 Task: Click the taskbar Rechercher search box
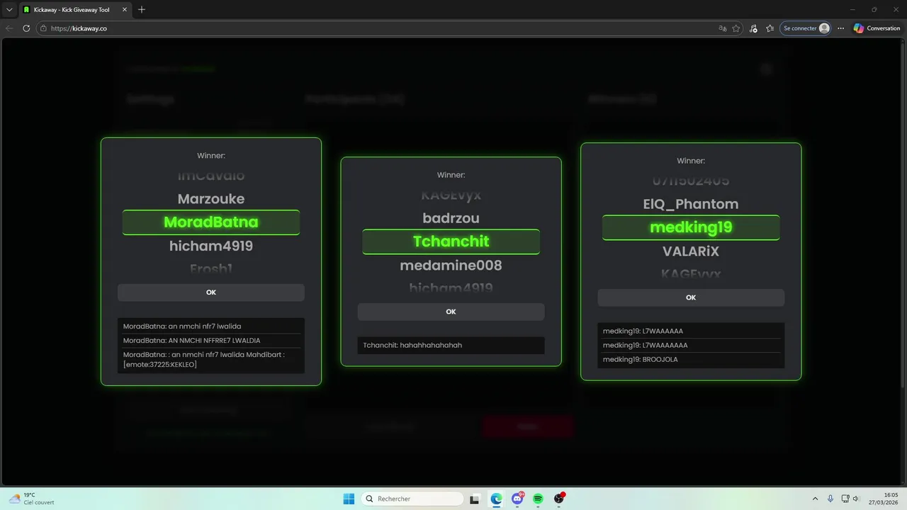[x=412, y=499]
